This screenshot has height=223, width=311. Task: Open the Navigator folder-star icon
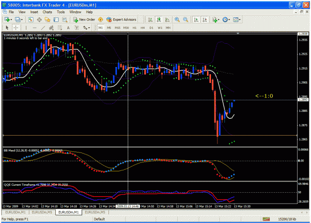point(48,19)
